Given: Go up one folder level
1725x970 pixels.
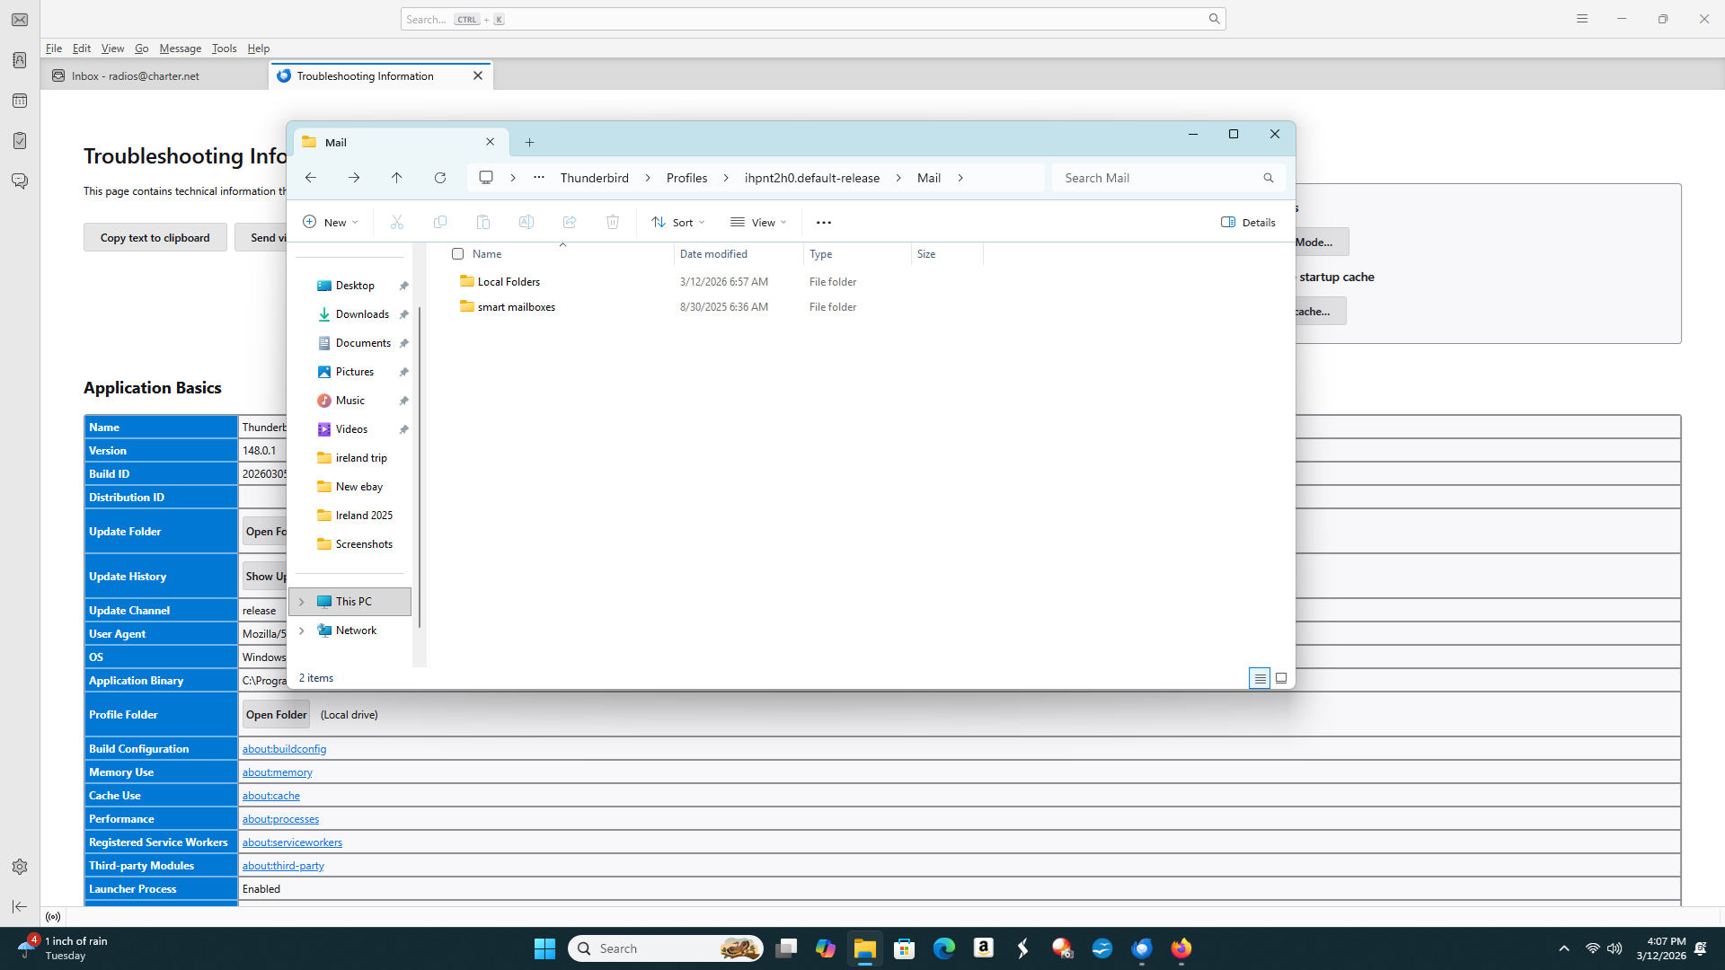Looking at the screenshot, I should tap(396, 178).
